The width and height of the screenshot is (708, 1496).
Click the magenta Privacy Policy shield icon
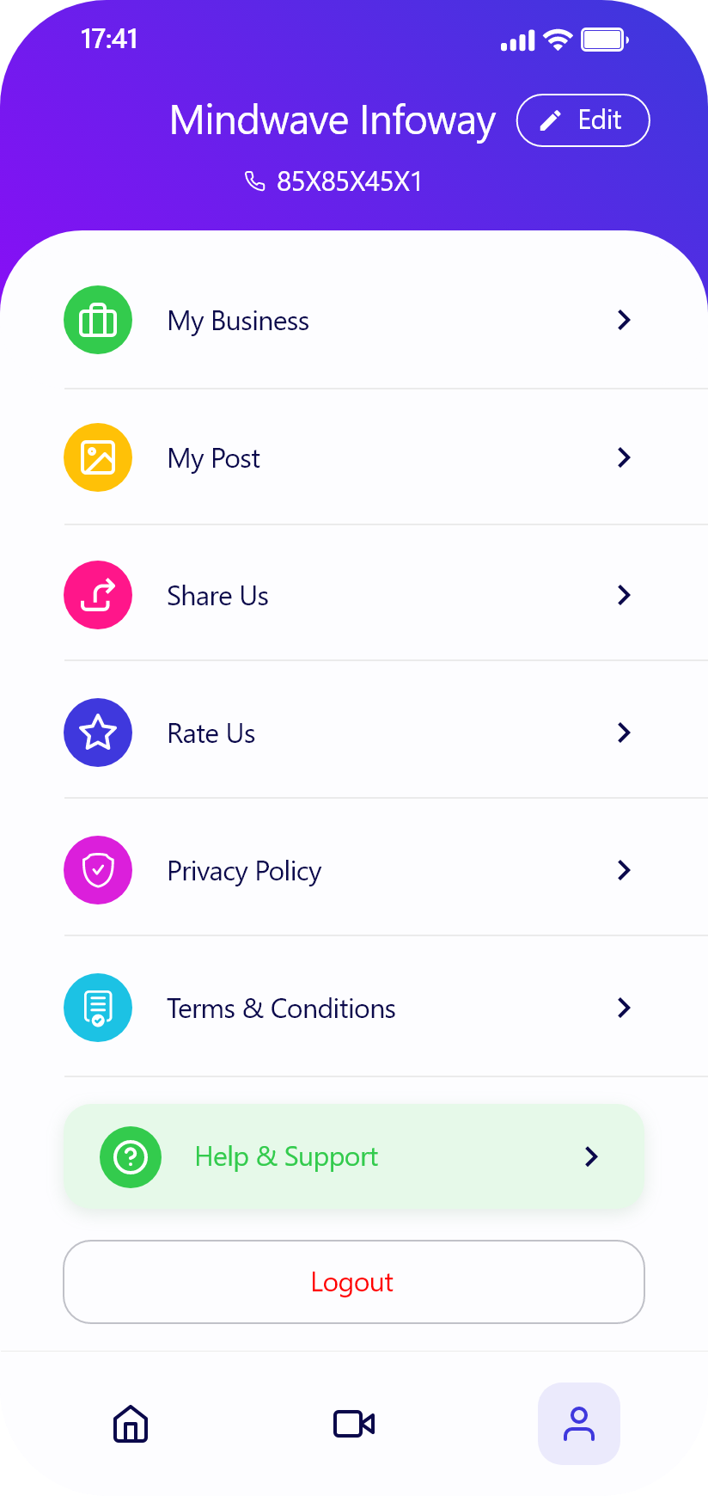click(x=98, y=870)
